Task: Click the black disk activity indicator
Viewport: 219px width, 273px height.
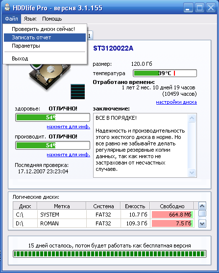Action: pyautogui.click(x=77, y=92)
